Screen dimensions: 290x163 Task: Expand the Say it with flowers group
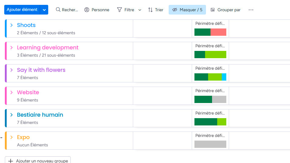[12, 70]
